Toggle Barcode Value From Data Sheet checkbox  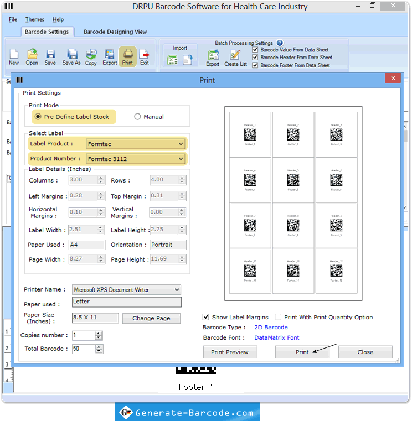click(255, 50)
